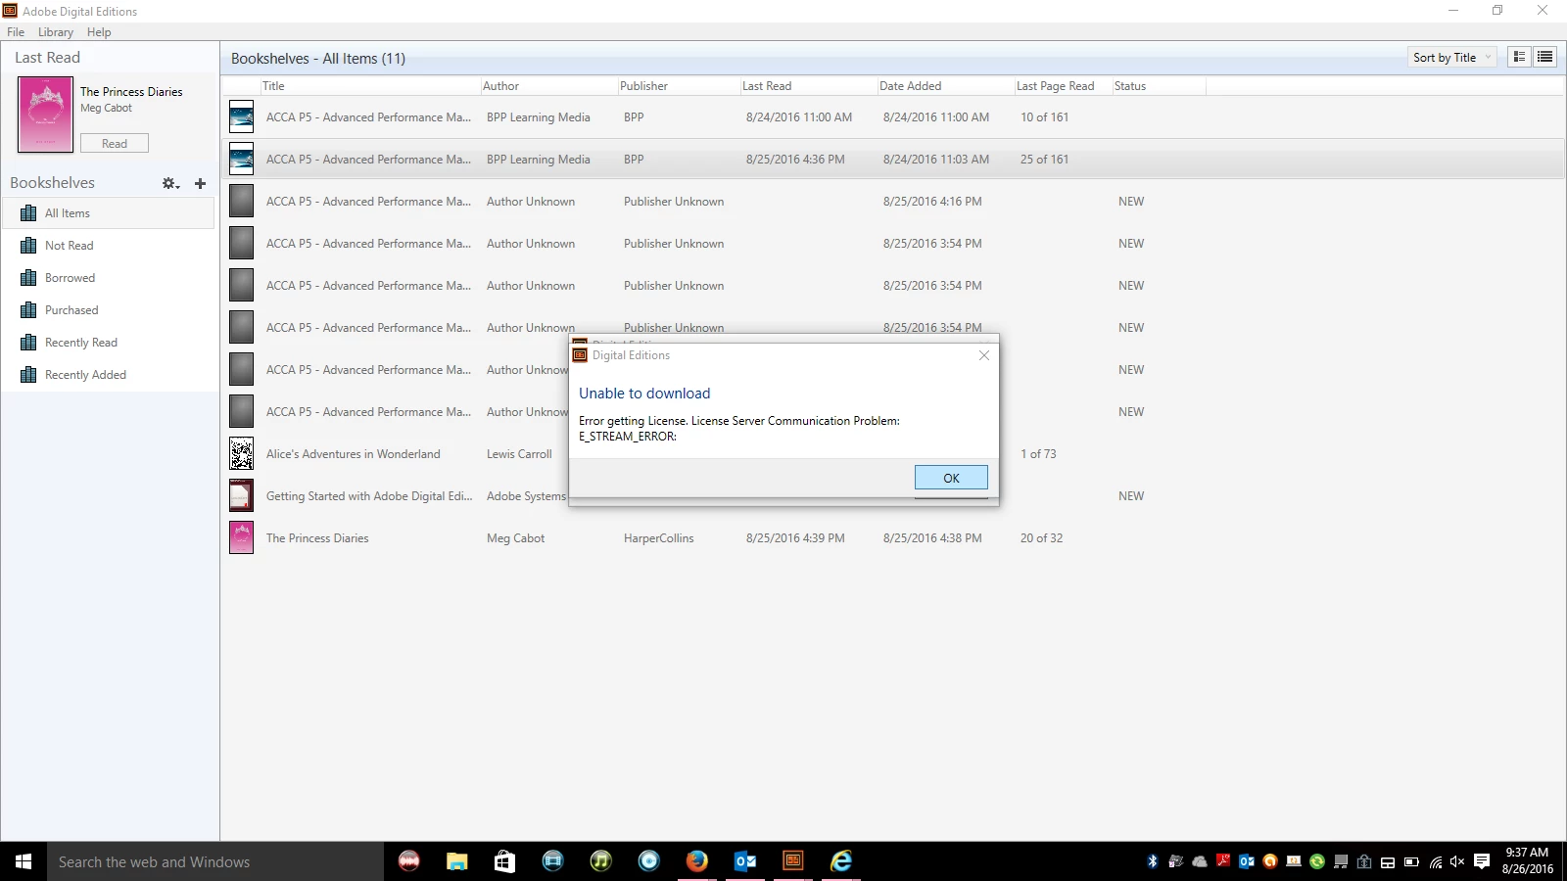Open the File menu
1567x881 pixels.
tap(16, 32)
